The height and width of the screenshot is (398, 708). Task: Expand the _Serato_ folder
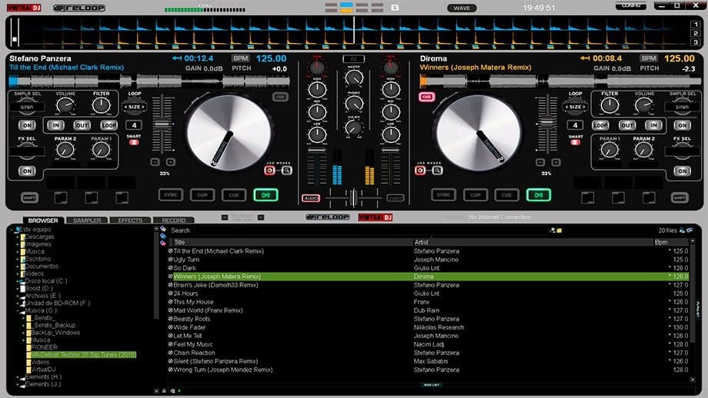[24, 318]
